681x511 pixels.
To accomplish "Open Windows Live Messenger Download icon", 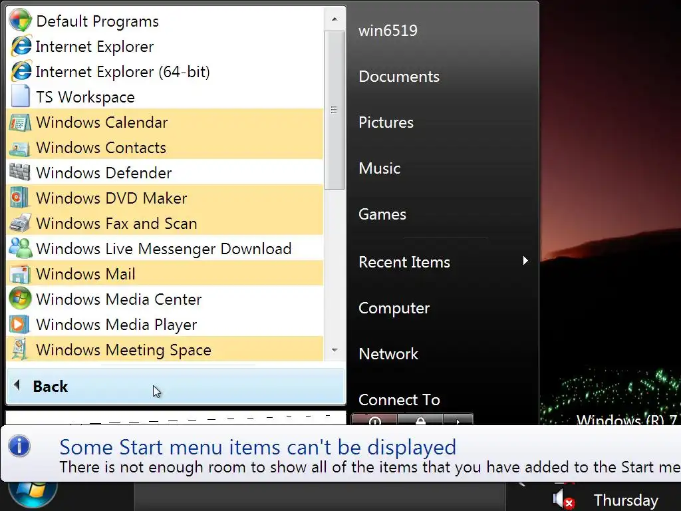I will 20,248.
